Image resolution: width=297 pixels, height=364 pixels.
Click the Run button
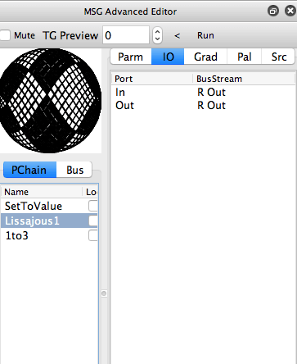tap(205, 35)
